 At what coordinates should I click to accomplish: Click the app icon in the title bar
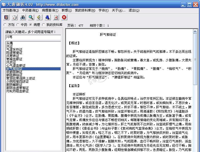pos(3,5)
